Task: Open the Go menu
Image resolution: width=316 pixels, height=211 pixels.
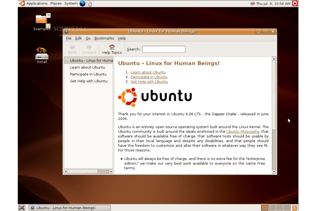Action: click(x=88, y=38)
